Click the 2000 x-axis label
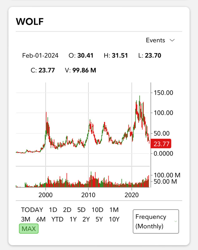This screenshot has width=198, height=250. point(46,195)
